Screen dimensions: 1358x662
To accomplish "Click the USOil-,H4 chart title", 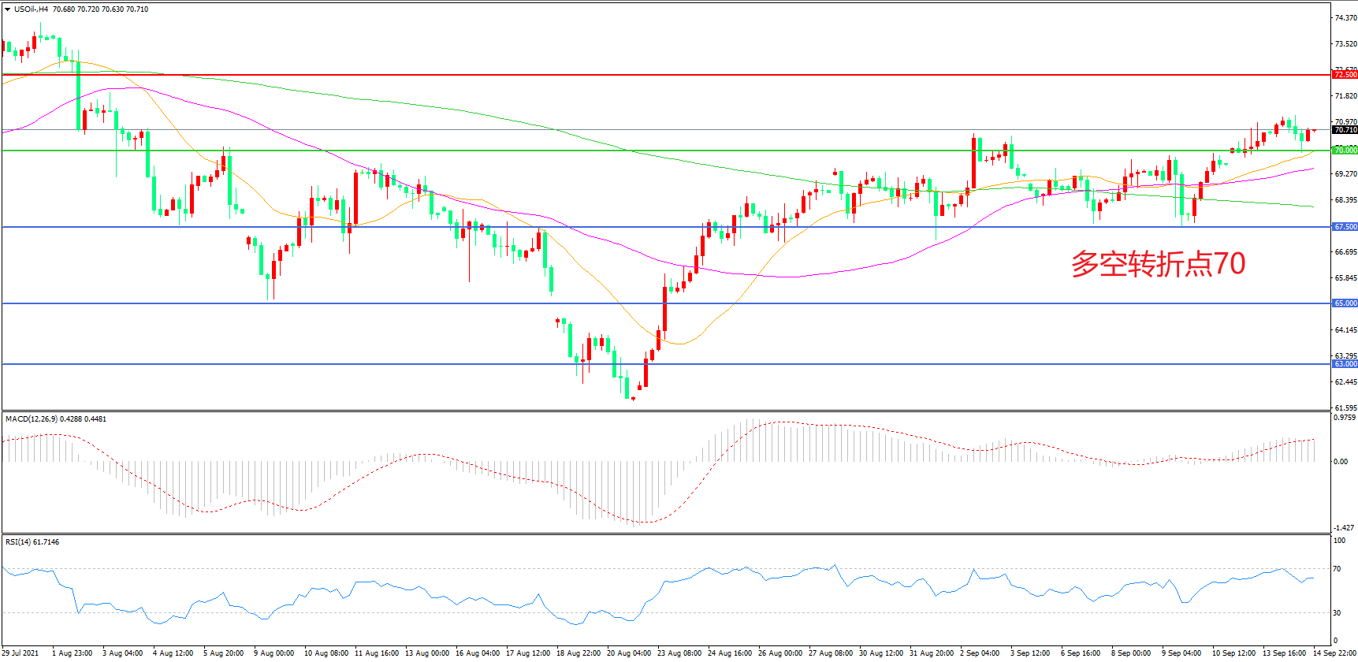I will coord(32,9).
